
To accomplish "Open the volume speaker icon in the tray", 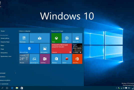I will (124, 88).
